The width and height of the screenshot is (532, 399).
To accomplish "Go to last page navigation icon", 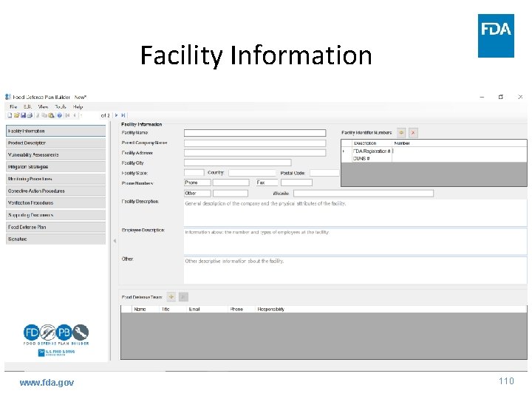I will click(x=123, y=115).
